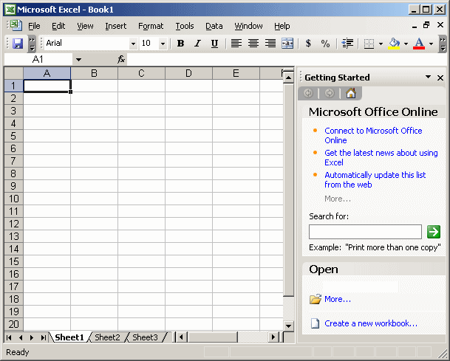Click Create a new workbook link
This screenshot has width=450, height=361.
(371, 323)
